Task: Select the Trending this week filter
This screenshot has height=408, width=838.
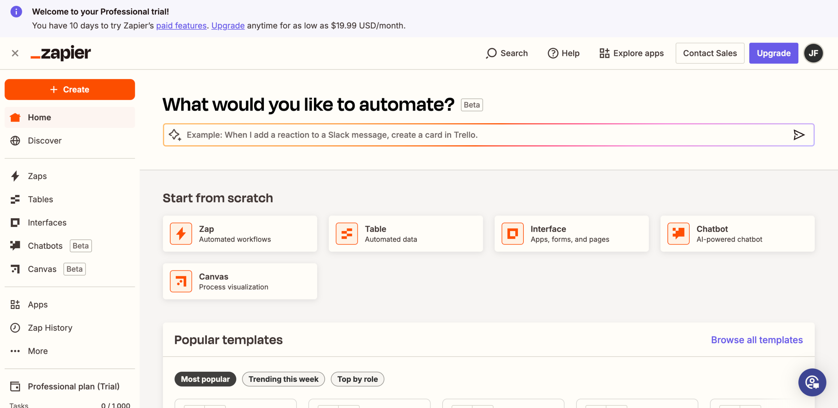Action: (283, 379)
